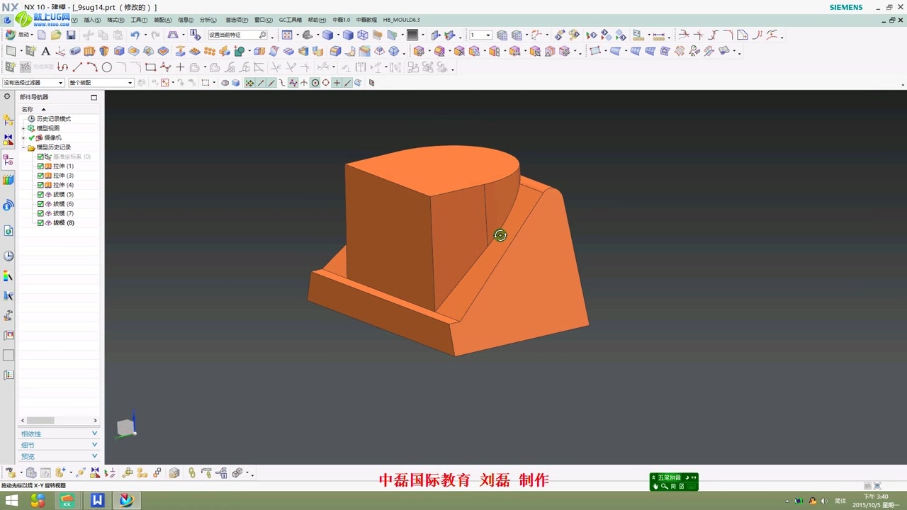
Task: Collapse the 模型历史记录 tree node
Action: click(23, 147)
